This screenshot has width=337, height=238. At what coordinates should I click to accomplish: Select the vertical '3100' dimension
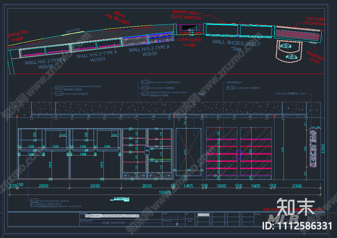[282, 150]
